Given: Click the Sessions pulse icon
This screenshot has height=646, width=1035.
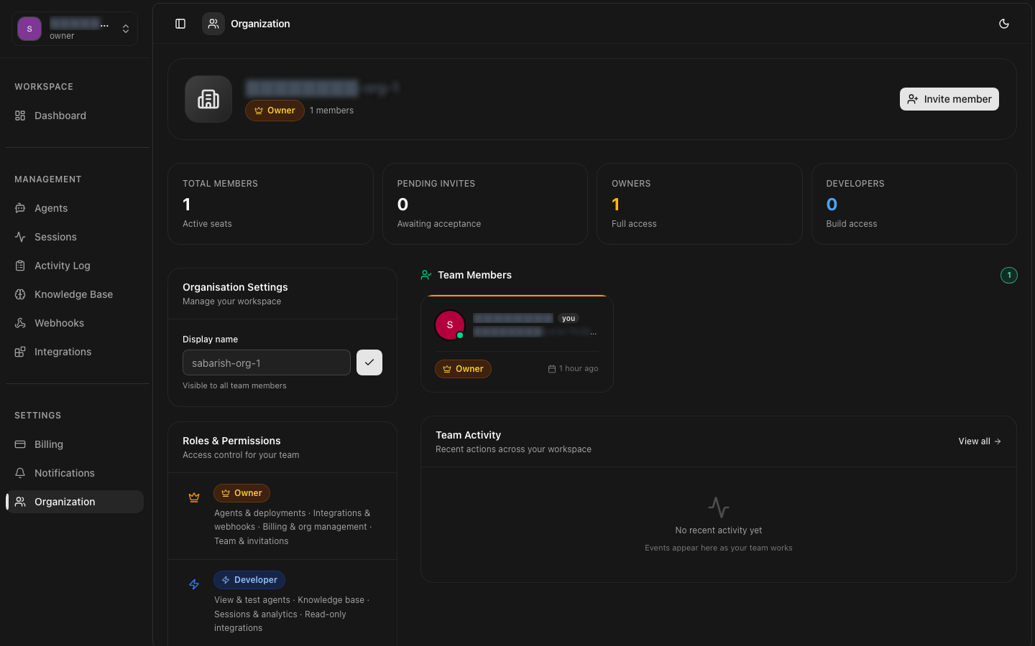Looking at the screenshot, I should 20,237.
